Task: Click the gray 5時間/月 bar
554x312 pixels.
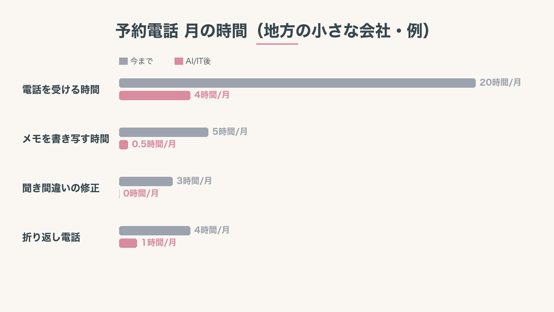Action: point(163,132)
